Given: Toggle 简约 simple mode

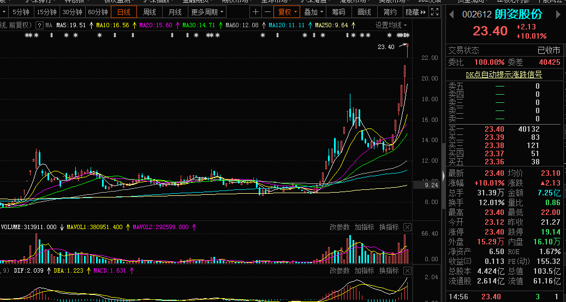Looking at the screenshot, I should pyautogui.click(x=390, y=12).
